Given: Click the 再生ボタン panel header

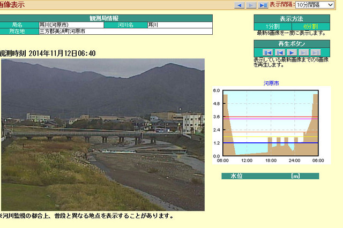Looking at the screenshot, I should point(292,44).
